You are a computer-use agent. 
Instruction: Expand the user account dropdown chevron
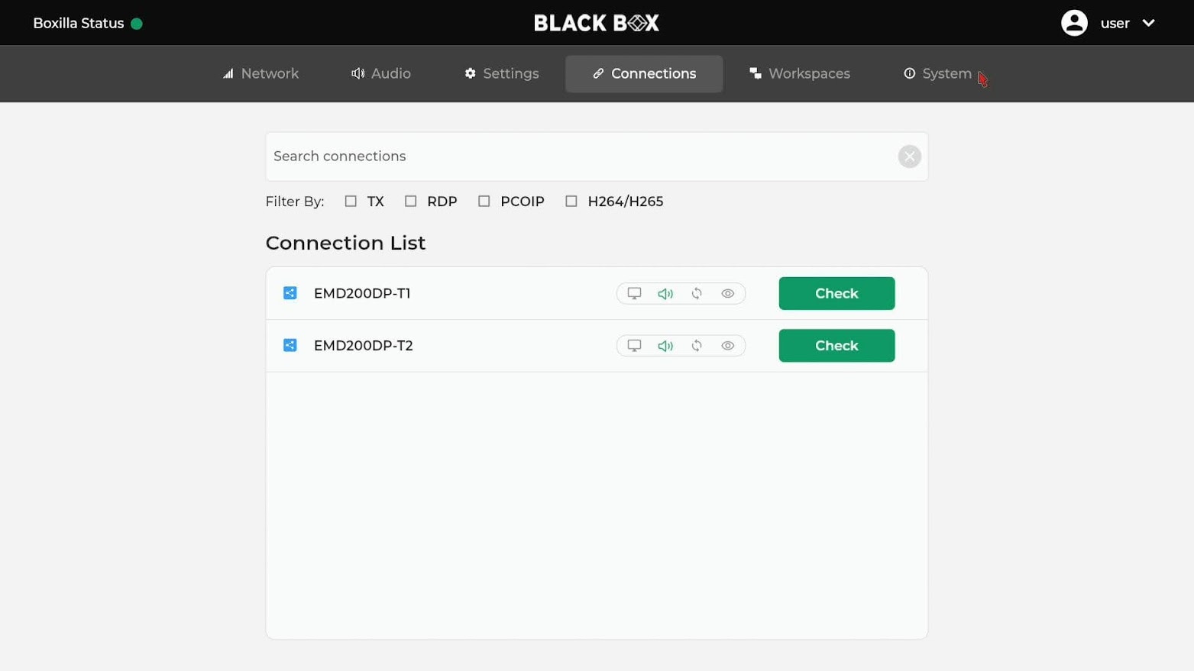[x=1148, y=23]
